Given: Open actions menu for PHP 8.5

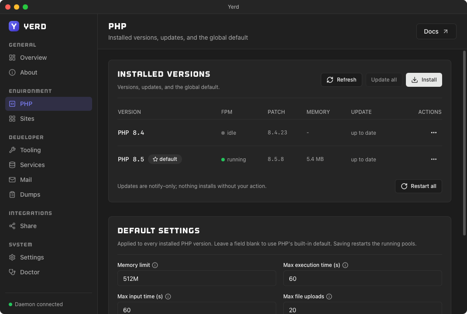Looking at the screenshot, I should (434, 159).
